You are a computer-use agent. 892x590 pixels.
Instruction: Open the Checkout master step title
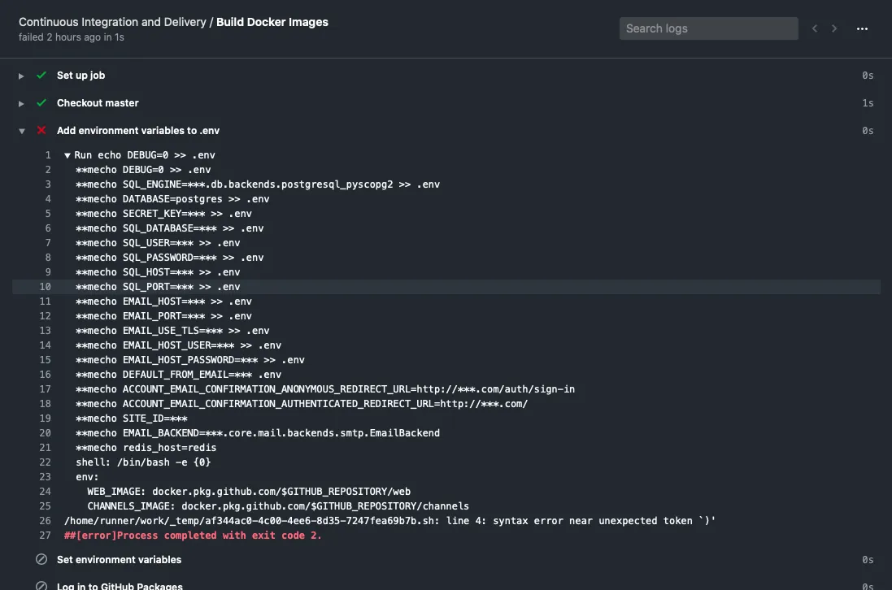pos(98,103)
